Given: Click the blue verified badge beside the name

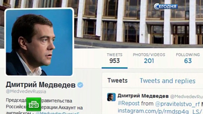Looking at the screenshot, I should (x=80, y=85).
